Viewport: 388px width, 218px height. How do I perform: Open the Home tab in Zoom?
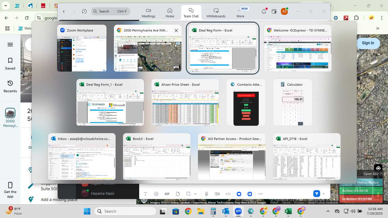tap(170, 13)
